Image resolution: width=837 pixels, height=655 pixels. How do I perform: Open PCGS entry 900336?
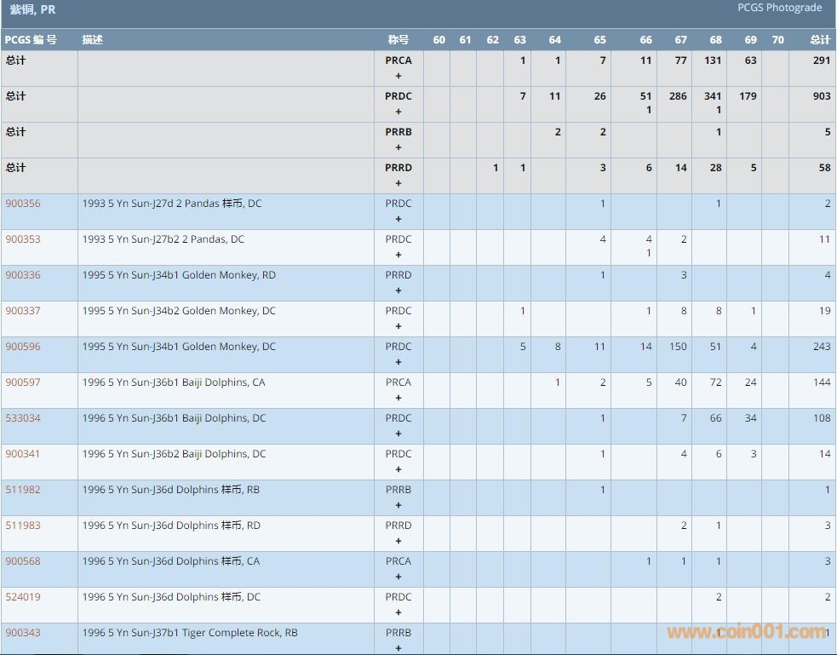pos(23,275)
